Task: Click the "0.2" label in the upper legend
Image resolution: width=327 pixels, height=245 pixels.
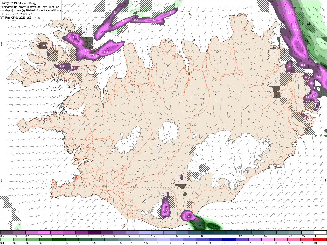Action: [2, 236]
